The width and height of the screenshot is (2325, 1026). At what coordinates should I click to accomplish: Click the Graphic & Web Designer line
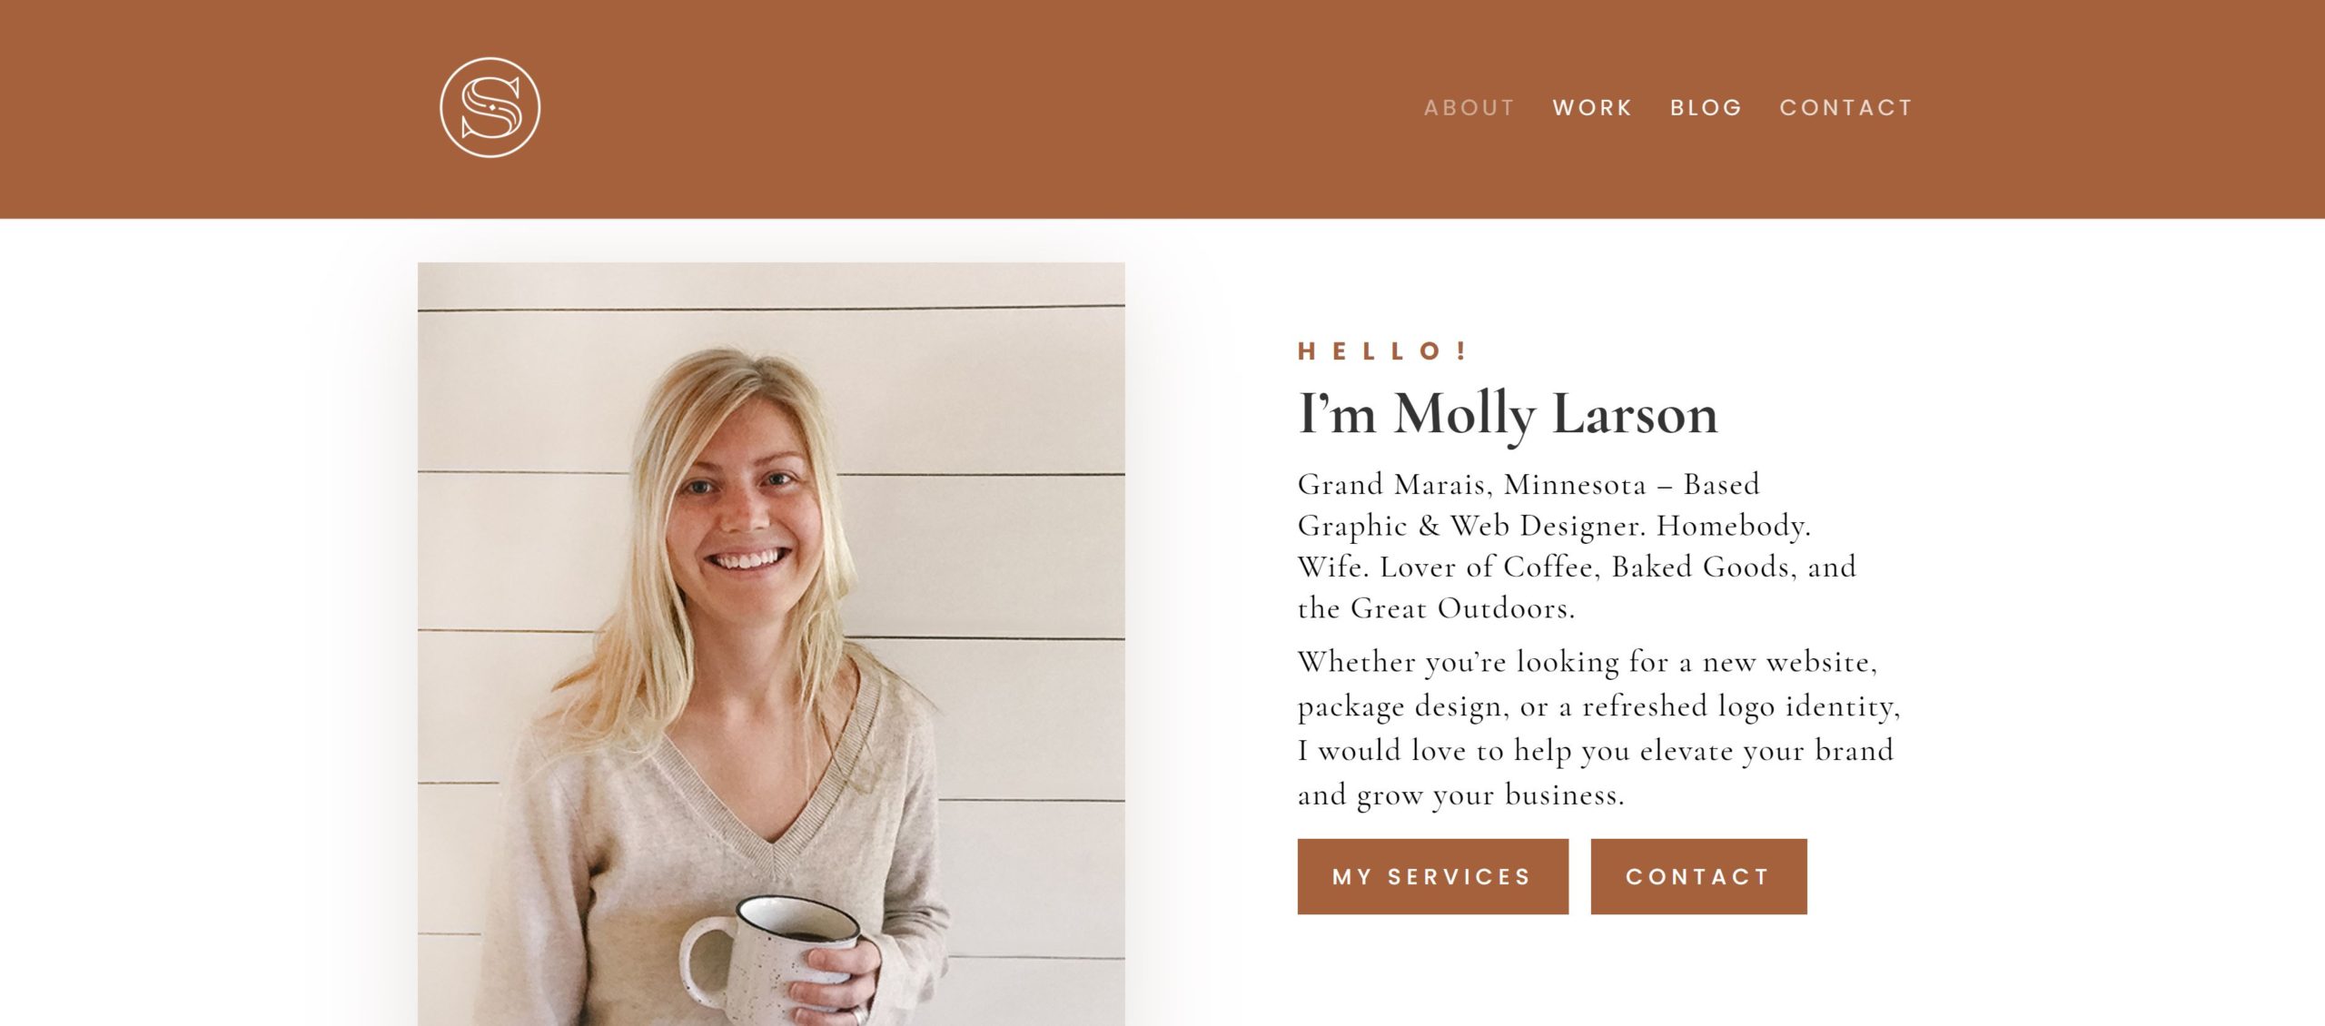[1554, 527]
